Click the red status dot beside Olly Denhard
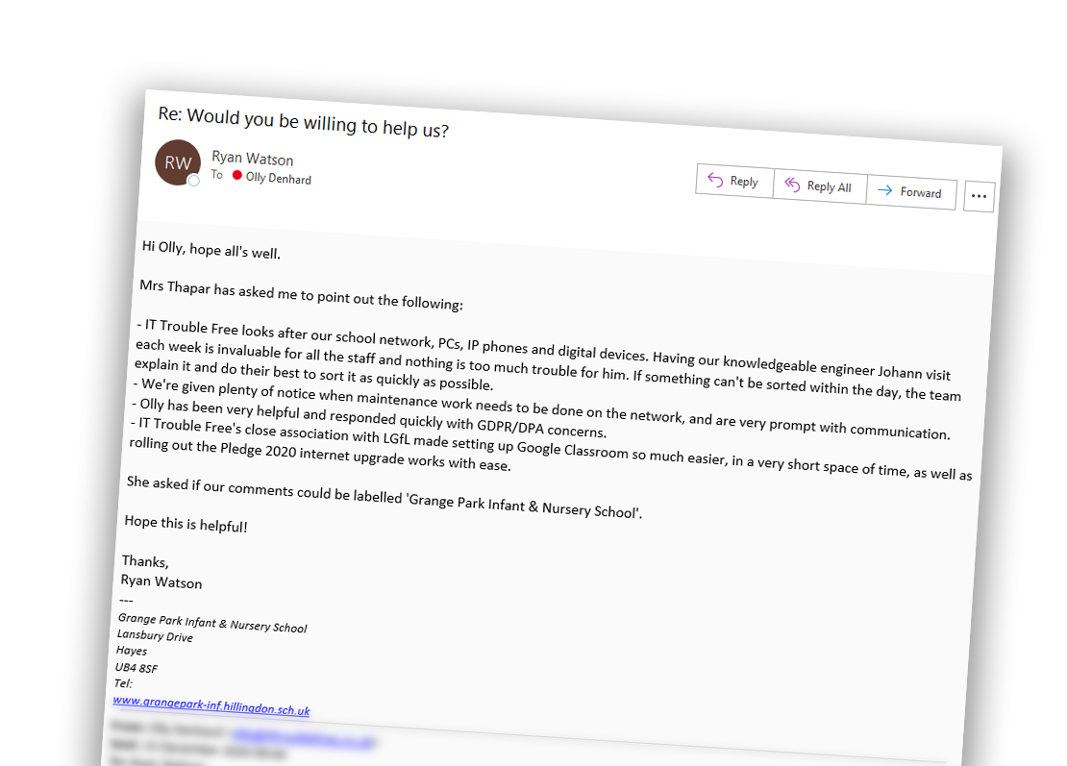The image size is (1067, 766). [x=236, y=176]
